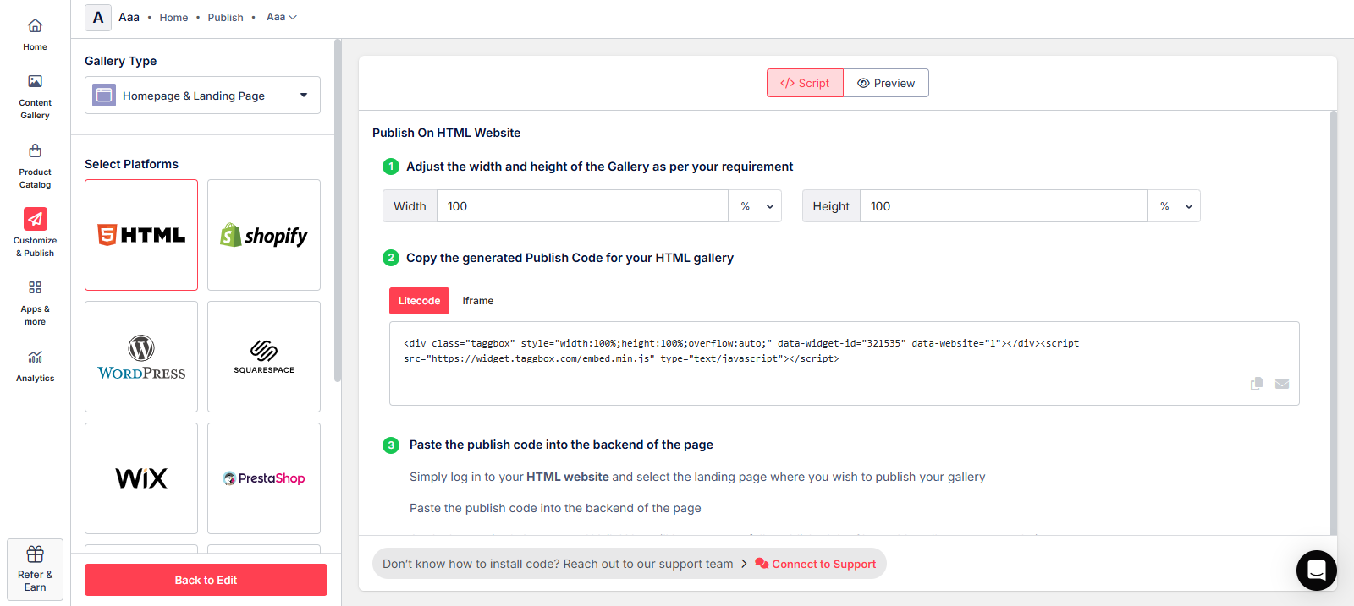
Task: Click Publish breadcrumb link
Action: click(225, 18)
